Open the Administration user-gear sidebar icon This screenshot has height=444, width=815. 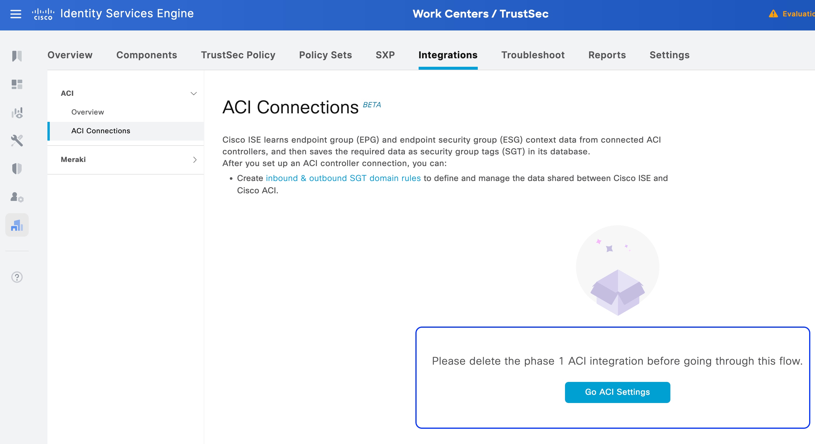click(17, 197)
